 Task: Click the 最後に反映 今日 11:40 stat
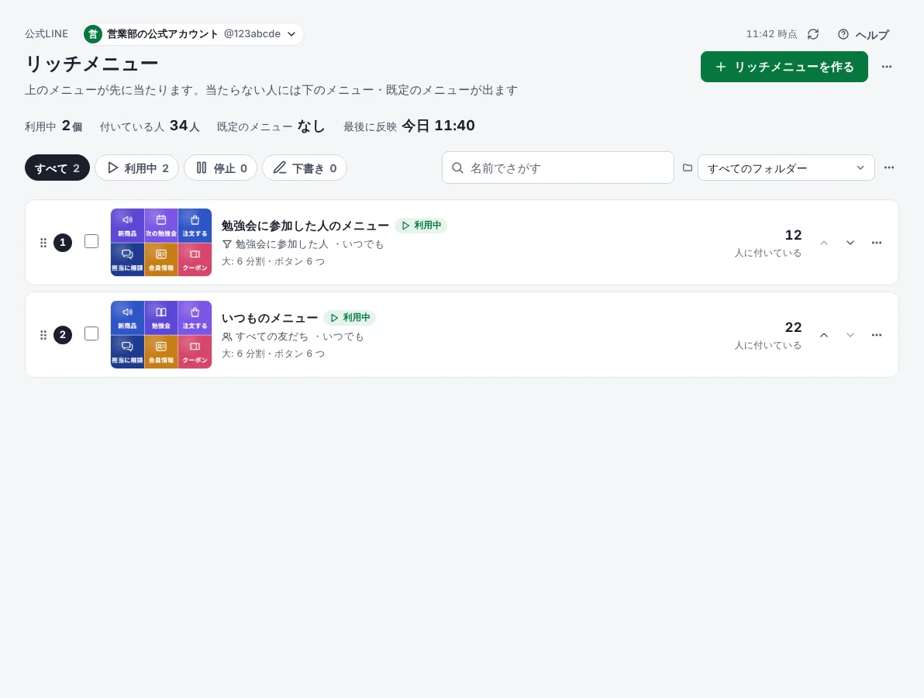409,126
